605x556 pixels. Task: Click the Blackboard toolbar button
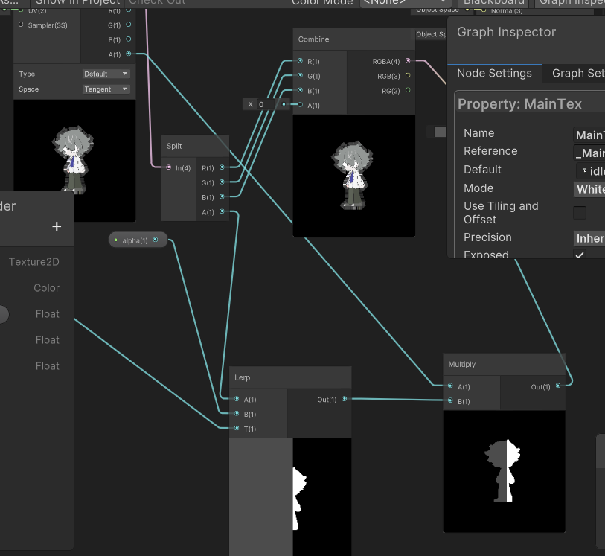pyautogui.click(x=493, y=2)
